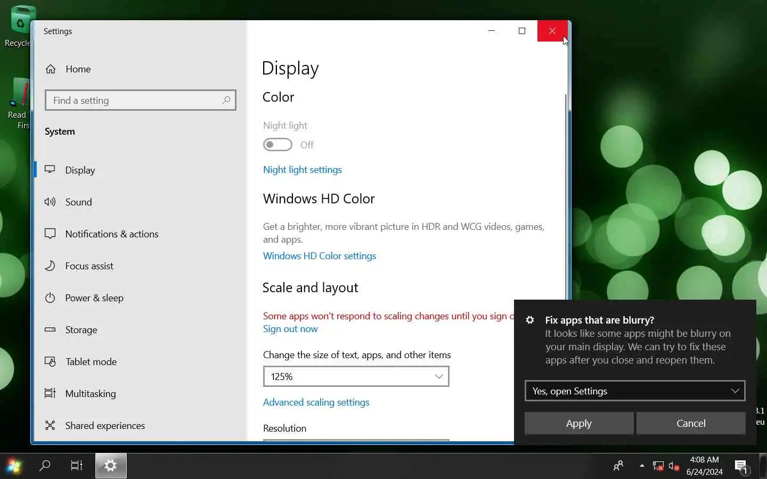Minimize the Settings window
This screenshot has height=479, width=767.
[492, 31]
